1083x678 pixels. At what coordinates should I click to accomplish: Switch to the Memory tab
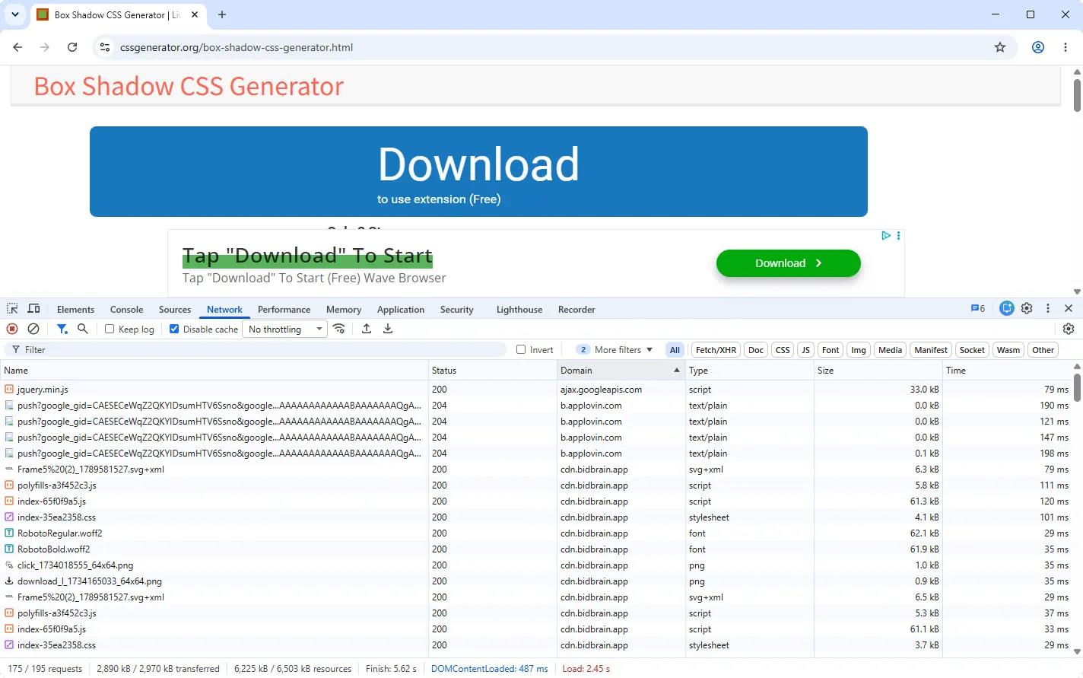coord(344,309)
